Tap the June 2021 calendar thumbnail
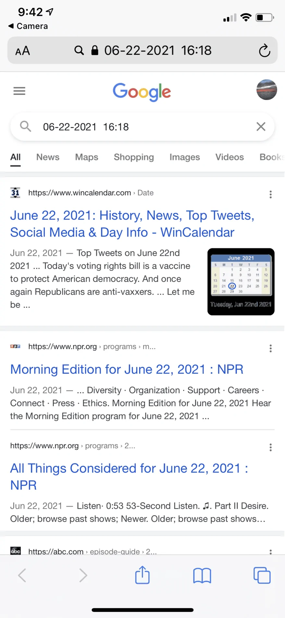Viewport: 285px width, 618px height. tap(241, 282)
